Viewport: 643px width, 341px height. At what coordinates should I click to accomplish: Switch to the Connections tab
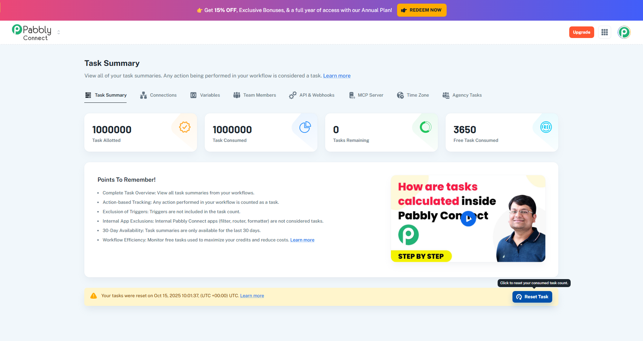[158, 95]
